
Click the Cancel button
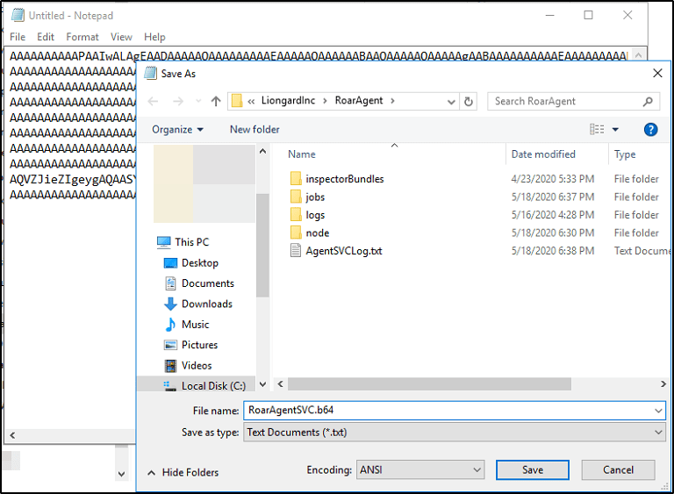point(618,470)
